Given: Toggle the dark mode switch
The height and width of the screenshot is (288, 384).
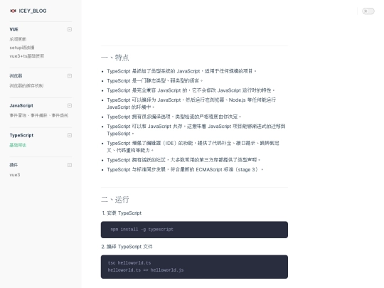Looking at the screenshot, I should (x=368, y=11).
